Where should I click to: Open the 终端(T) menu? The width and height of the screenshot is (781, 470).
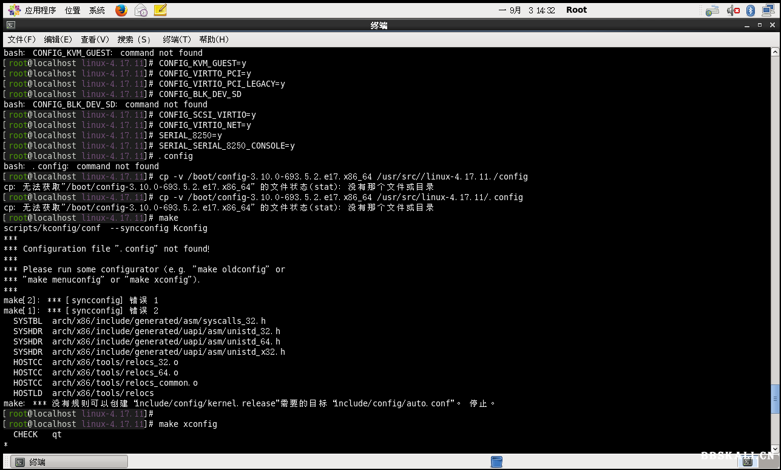[175, 39]
